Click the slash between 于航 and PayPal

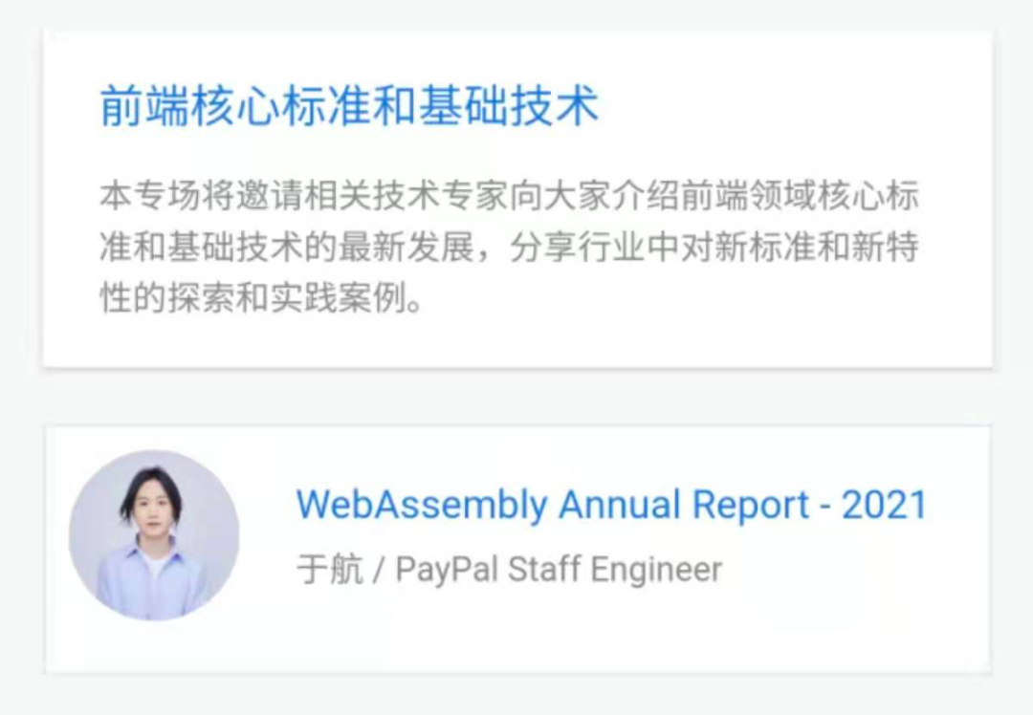click(x=378, y=570)
